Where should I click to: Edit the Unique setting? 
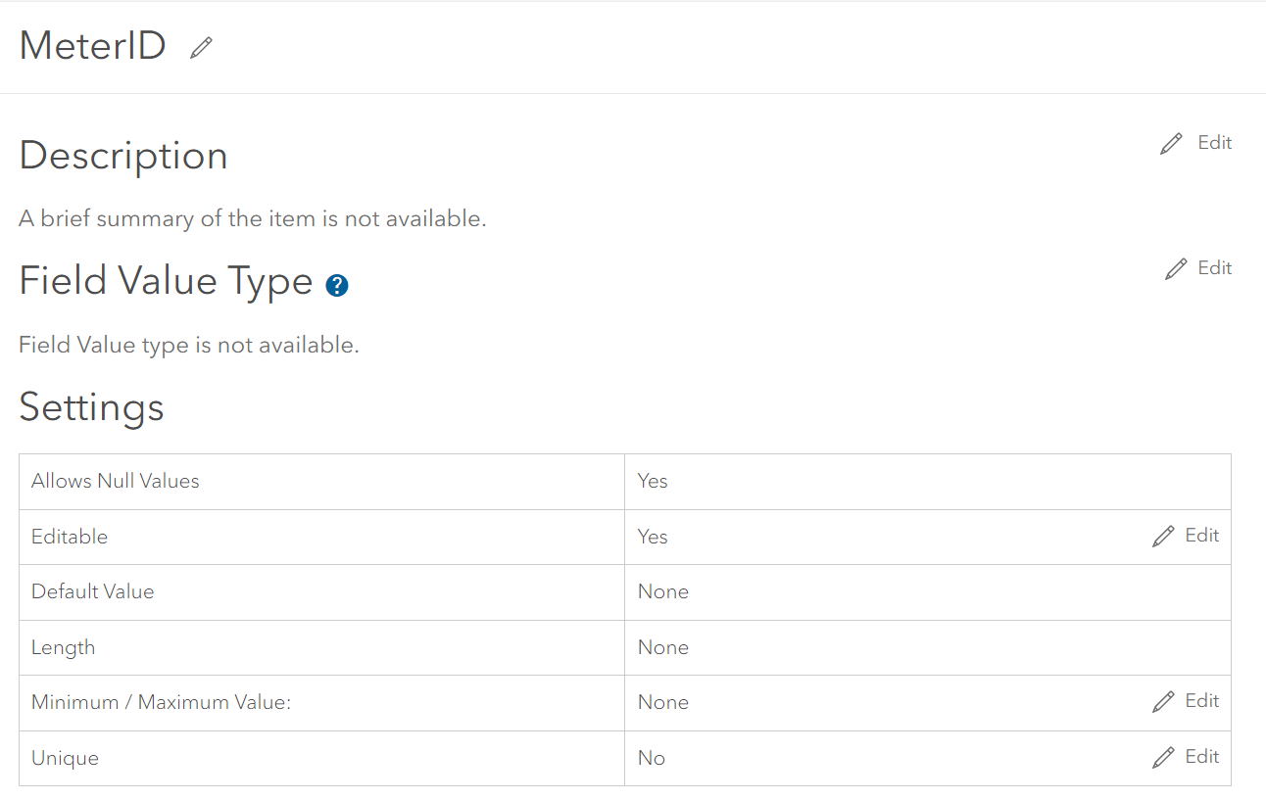(x=1202, y=757)
